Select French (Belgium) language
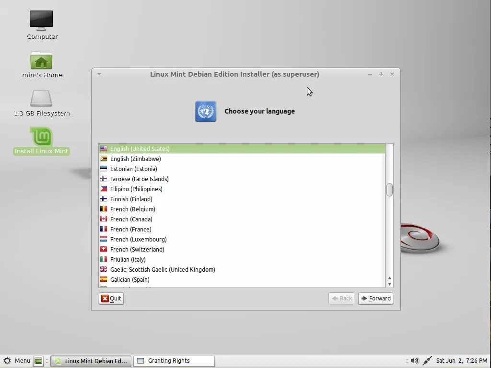Viewport: 491px width, 368px height. pos(242,209)
